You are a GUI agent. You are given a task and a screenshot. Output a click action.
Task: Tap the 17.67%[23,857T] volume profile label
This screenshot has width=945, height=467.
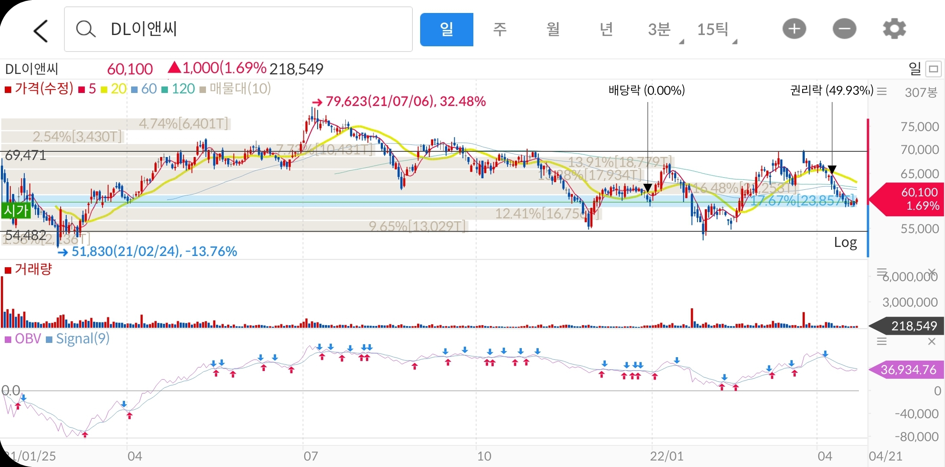pos(803,201)
